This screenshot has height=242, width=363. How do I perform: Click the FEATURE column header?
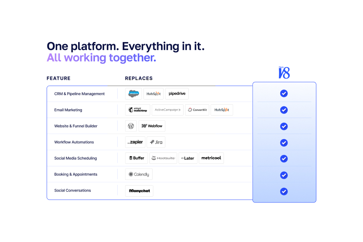coord(58,78)
